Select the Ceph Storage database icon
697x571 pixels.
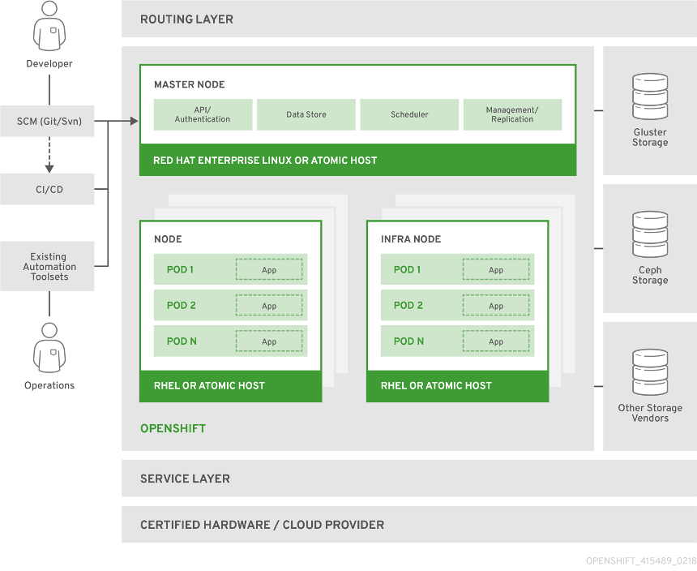[649, 234]
